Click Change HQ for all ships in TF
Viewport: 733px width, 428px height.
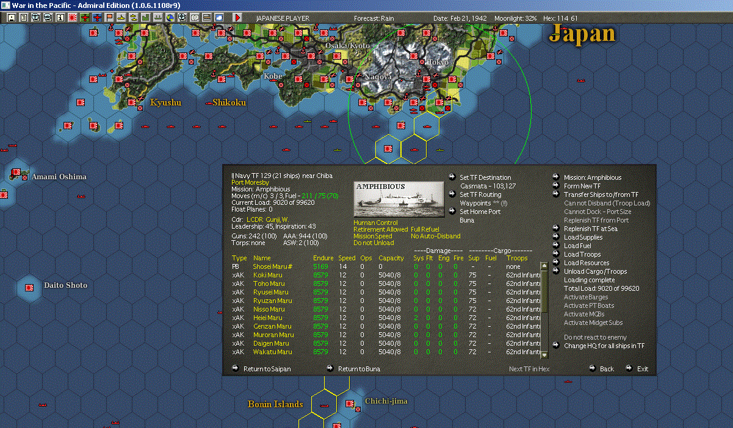[x=604, y=346]
